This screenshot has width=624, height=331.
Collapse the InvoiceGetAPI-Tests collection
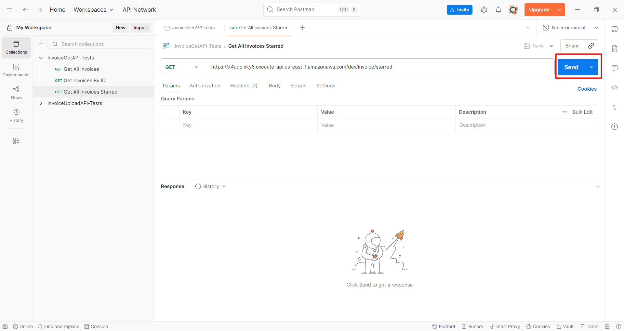point(41,57)
